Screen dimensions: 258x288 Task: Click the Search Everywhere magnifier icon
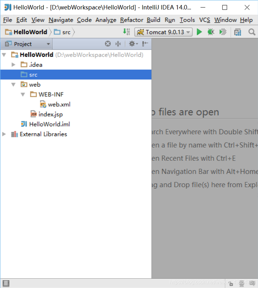click(x=252, y=32)
